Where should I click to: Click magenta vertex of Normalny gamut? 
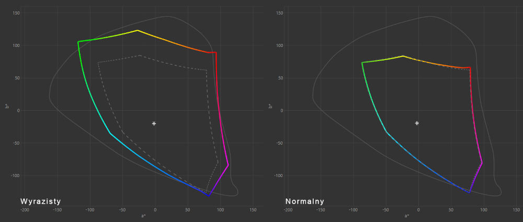(482, 163)
